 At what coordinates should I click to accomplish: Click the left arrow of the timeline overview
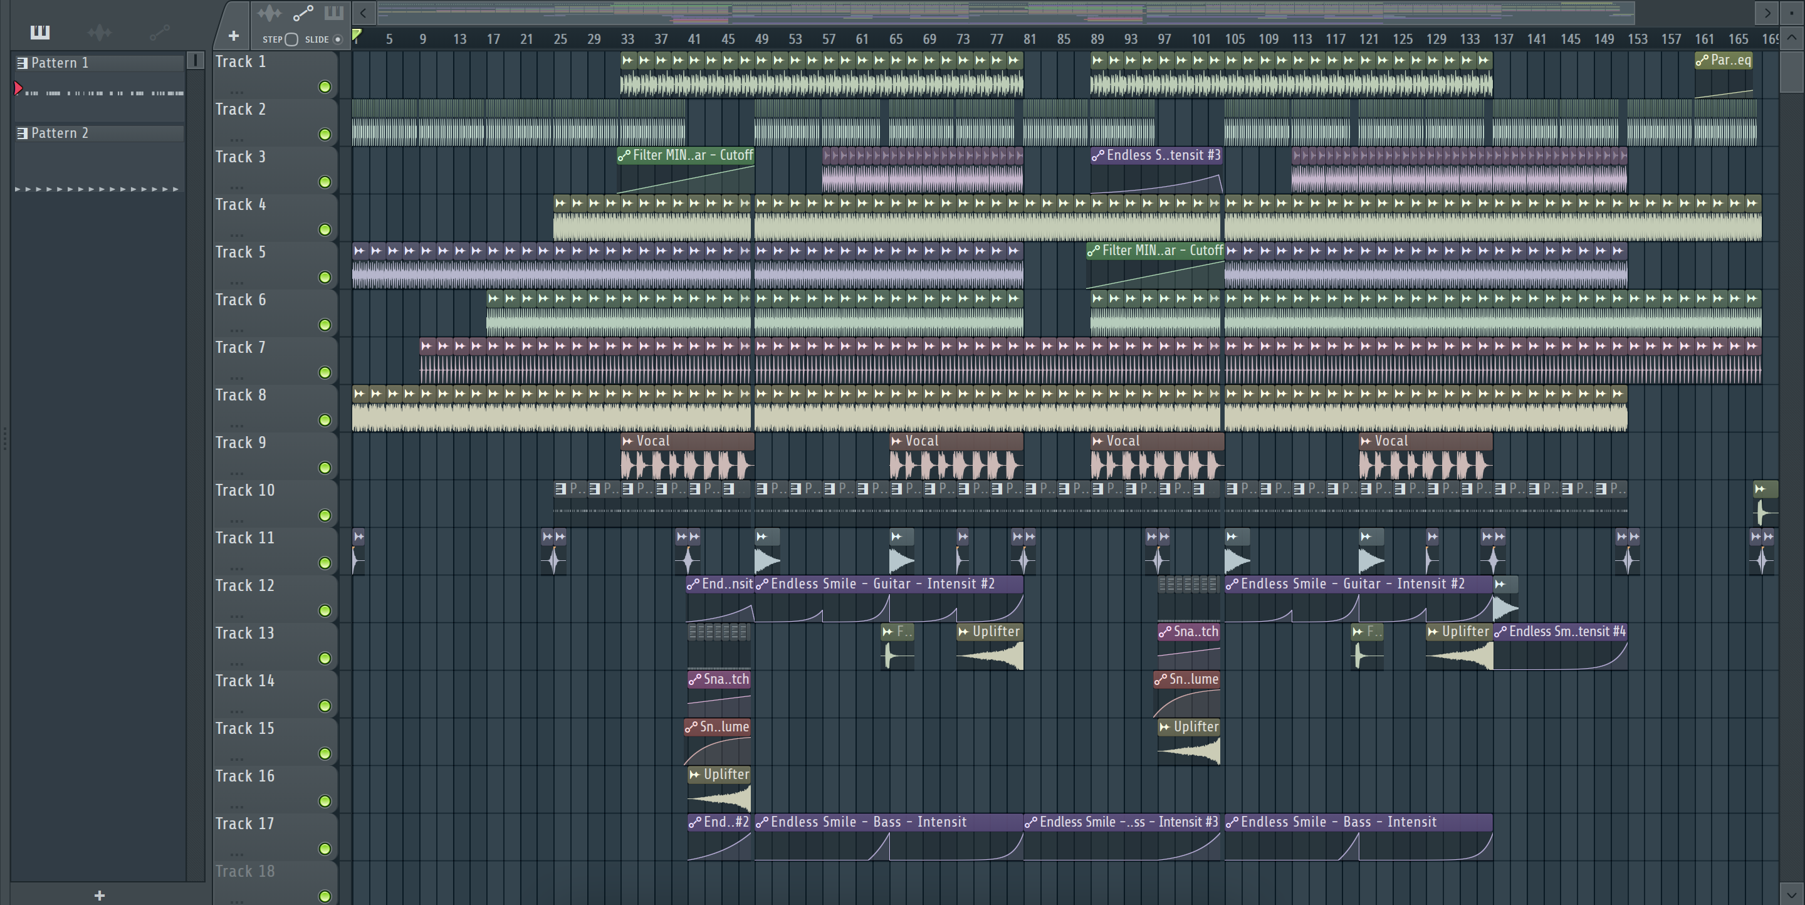[x=363, y=13]
